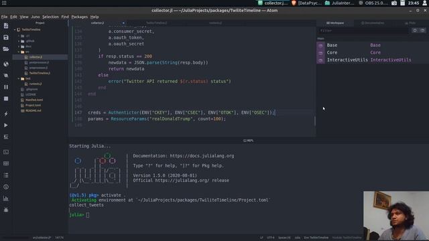This screenshot has width=429, height=241.
Task: Collapse the src folder in tree
Action: click(x=19, y=52)
